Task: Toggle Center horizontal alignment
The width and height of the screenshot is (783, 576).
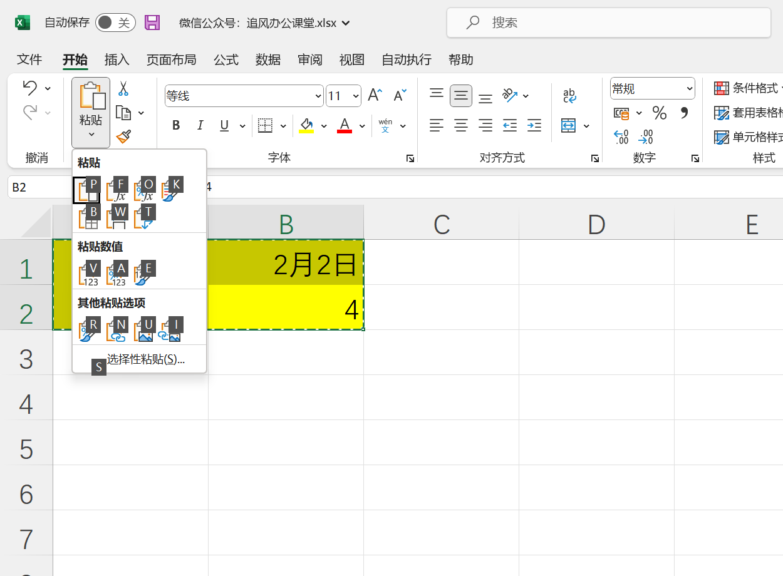Action: pos(461,125)
